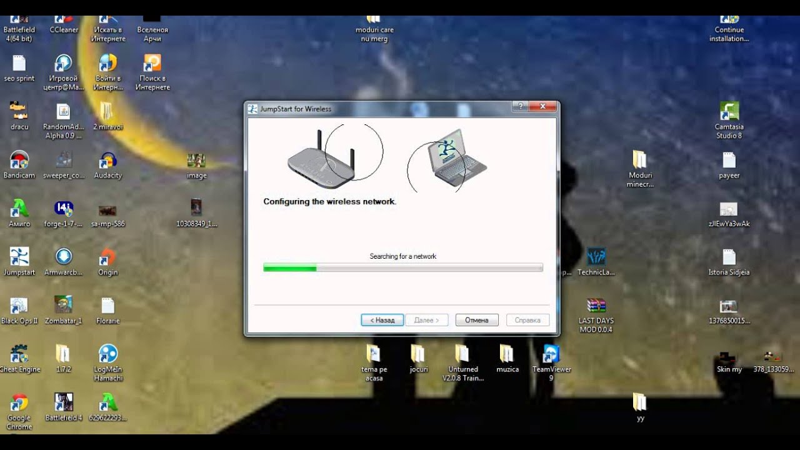The height and width of the screenshot is (450, 800).
Task: Open the Battlefield 4 (64 bit) desktop shortcut
Action: point(19,28)
